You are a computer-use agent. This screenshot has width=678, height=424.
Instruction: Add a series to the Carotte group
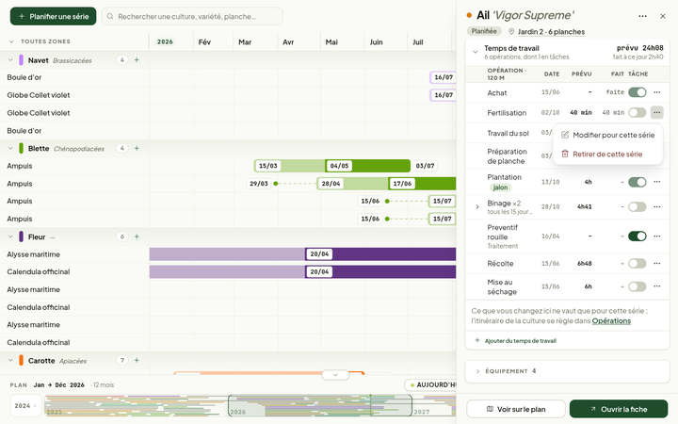pyautogui.click(x=137, y=360)
